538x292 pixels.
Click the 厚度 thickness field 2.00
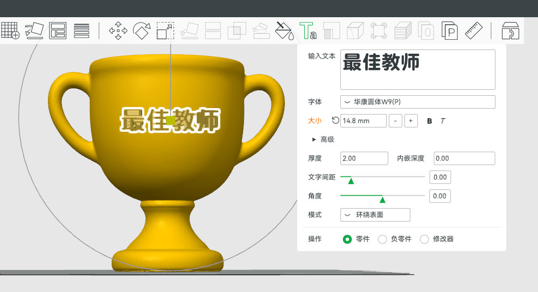364,158
